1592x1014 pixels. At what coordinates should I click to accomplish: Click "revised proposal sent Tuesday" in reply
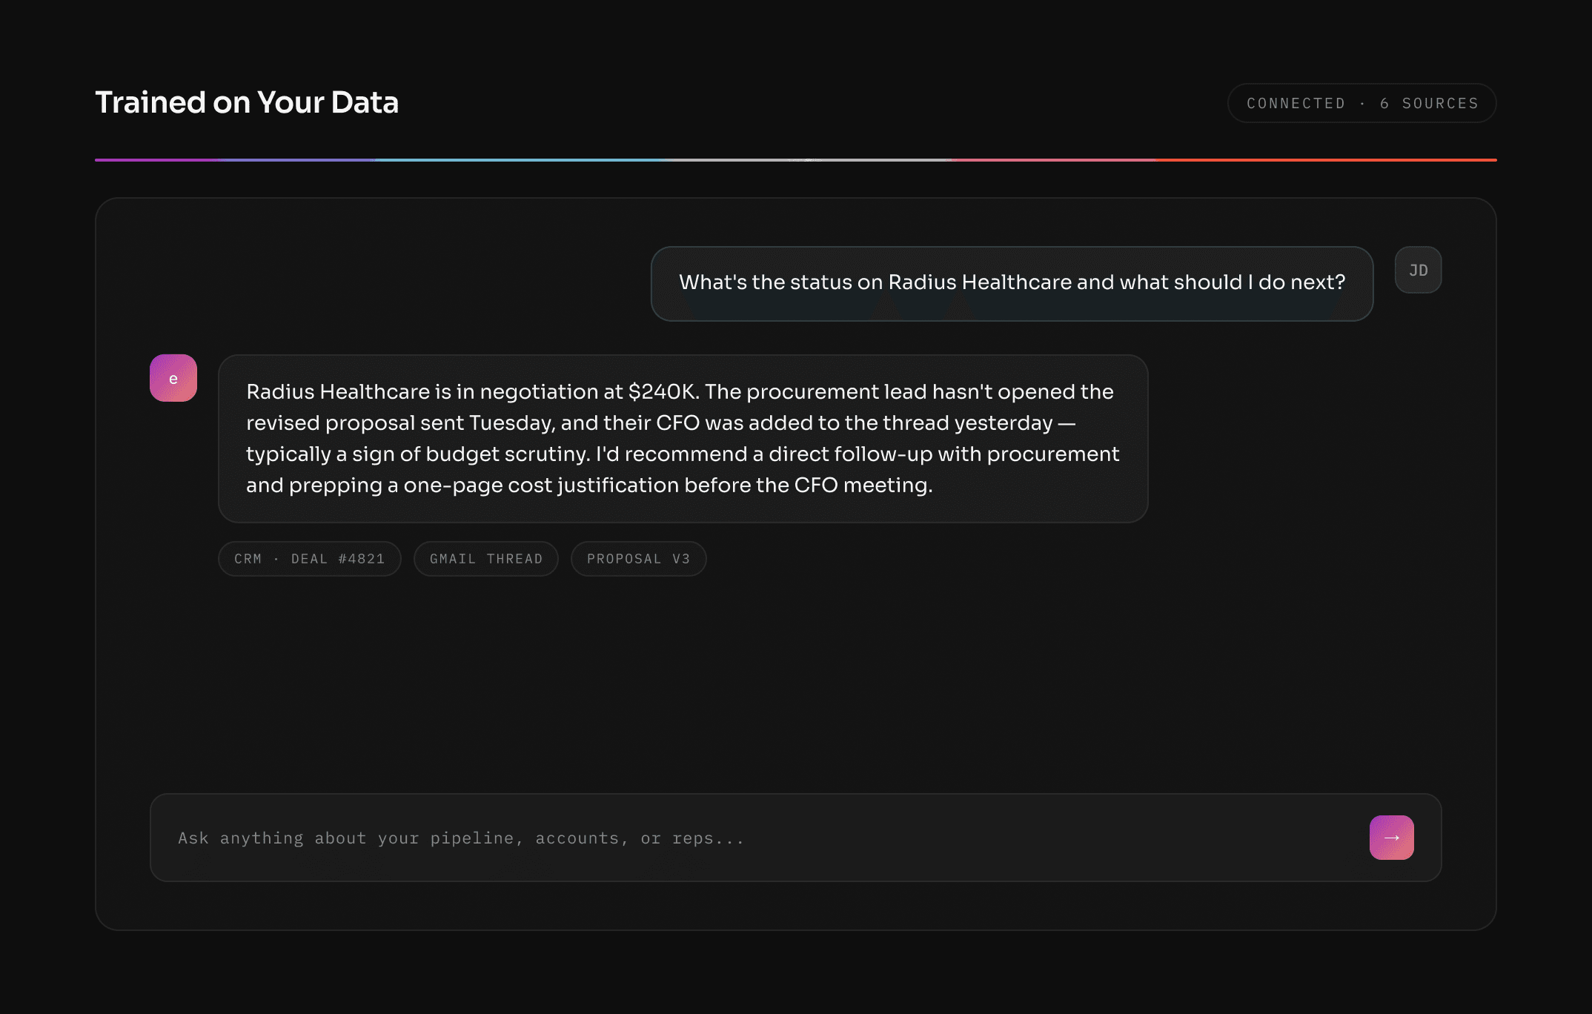point(400,422)
